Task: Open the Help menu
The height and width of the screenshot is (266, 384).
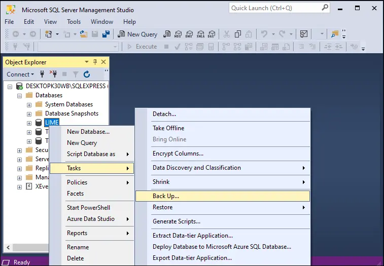Action: [x=129, y=22]
